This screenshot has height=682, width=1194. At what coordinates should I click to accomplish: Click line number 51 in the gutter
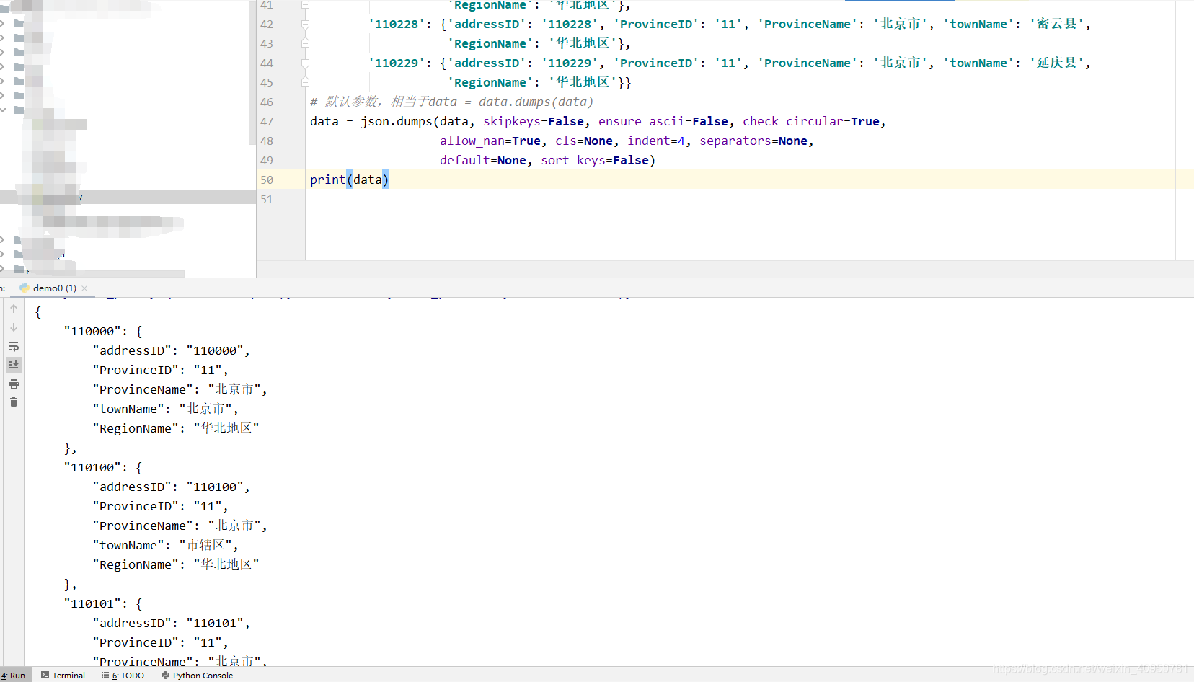[267, 199]
